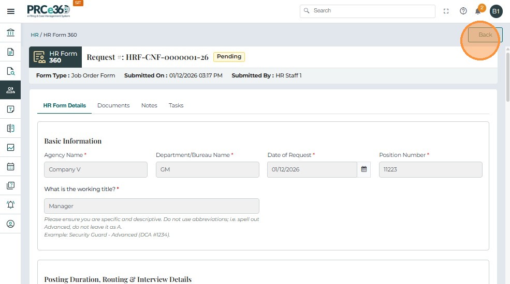
Task: Switch to the Documents tab
Action: point(113,105)
